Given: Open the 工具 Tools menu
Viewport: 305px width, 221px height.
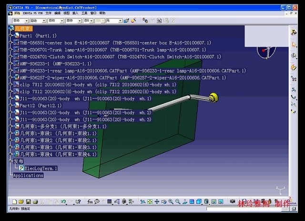Looking at the screenshot, I should point(84,13).
